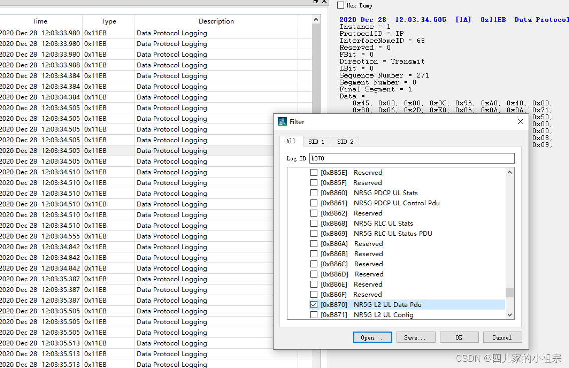The width and height of the screenshot is (569, 368).
Task: Select the 0x11EB type at 12:03:34.555
Action: coord(96,236)
